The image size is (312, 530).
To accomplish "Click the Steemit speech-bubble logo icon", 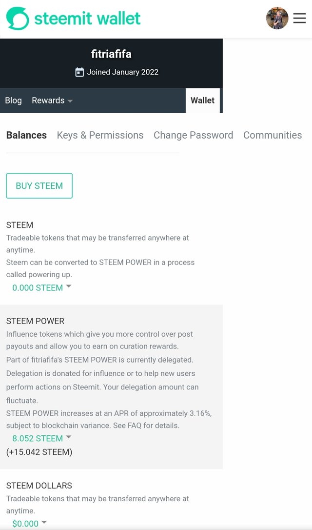I will 18,19.
